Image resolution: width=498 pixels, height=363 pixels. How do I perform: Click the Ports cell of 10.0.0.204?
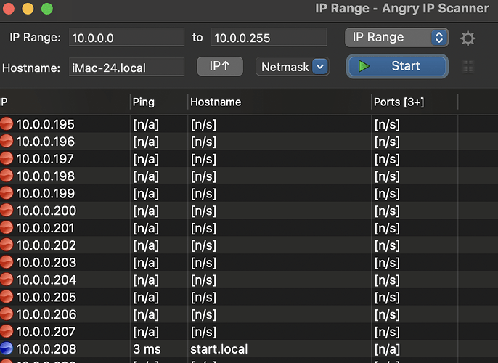click(415, 280)
